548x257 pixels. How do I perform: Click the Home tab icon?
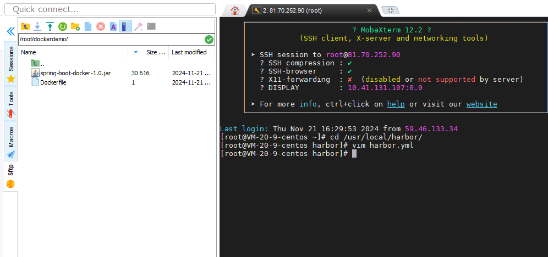[x=235, y=10]
